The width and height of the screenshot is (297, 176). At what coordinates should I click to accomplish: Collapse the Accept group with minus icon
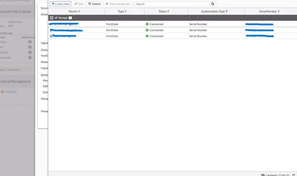(52, 18)
